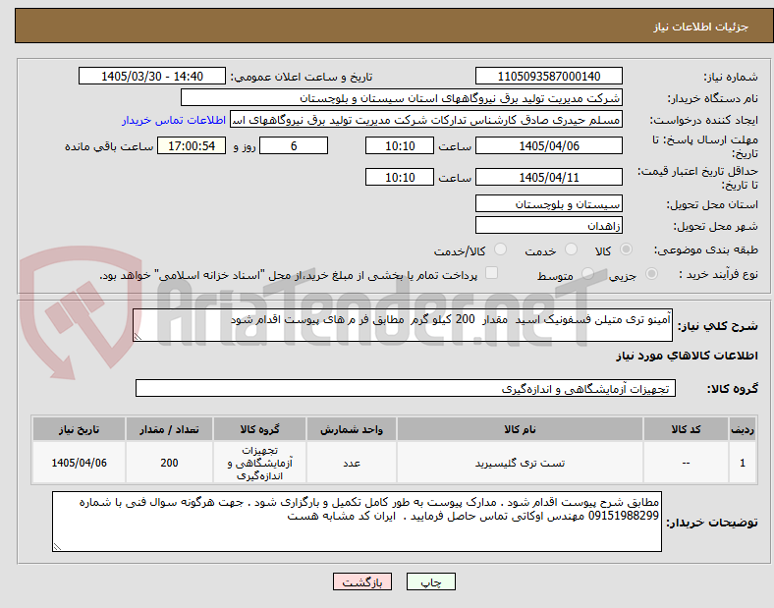
Task: Click the delivery city field زاهدان
Action: (x=548, y=226)
